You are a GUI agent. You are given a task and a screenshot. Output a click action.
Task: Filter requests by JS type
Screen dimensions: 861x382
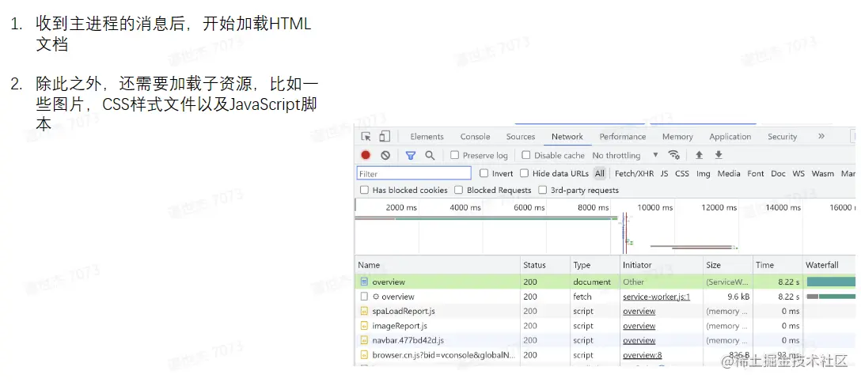pos(665,173)
